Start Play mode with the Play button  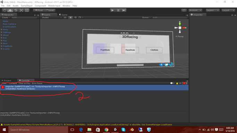pos(112,10)
